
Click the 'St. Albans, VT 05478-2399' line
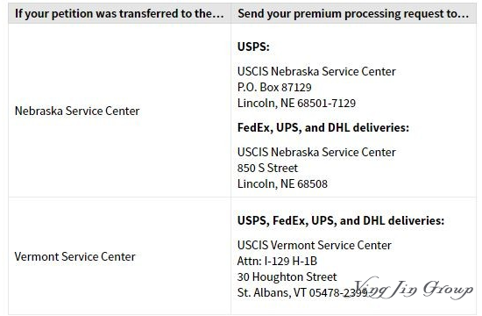[x=302, y=292]
